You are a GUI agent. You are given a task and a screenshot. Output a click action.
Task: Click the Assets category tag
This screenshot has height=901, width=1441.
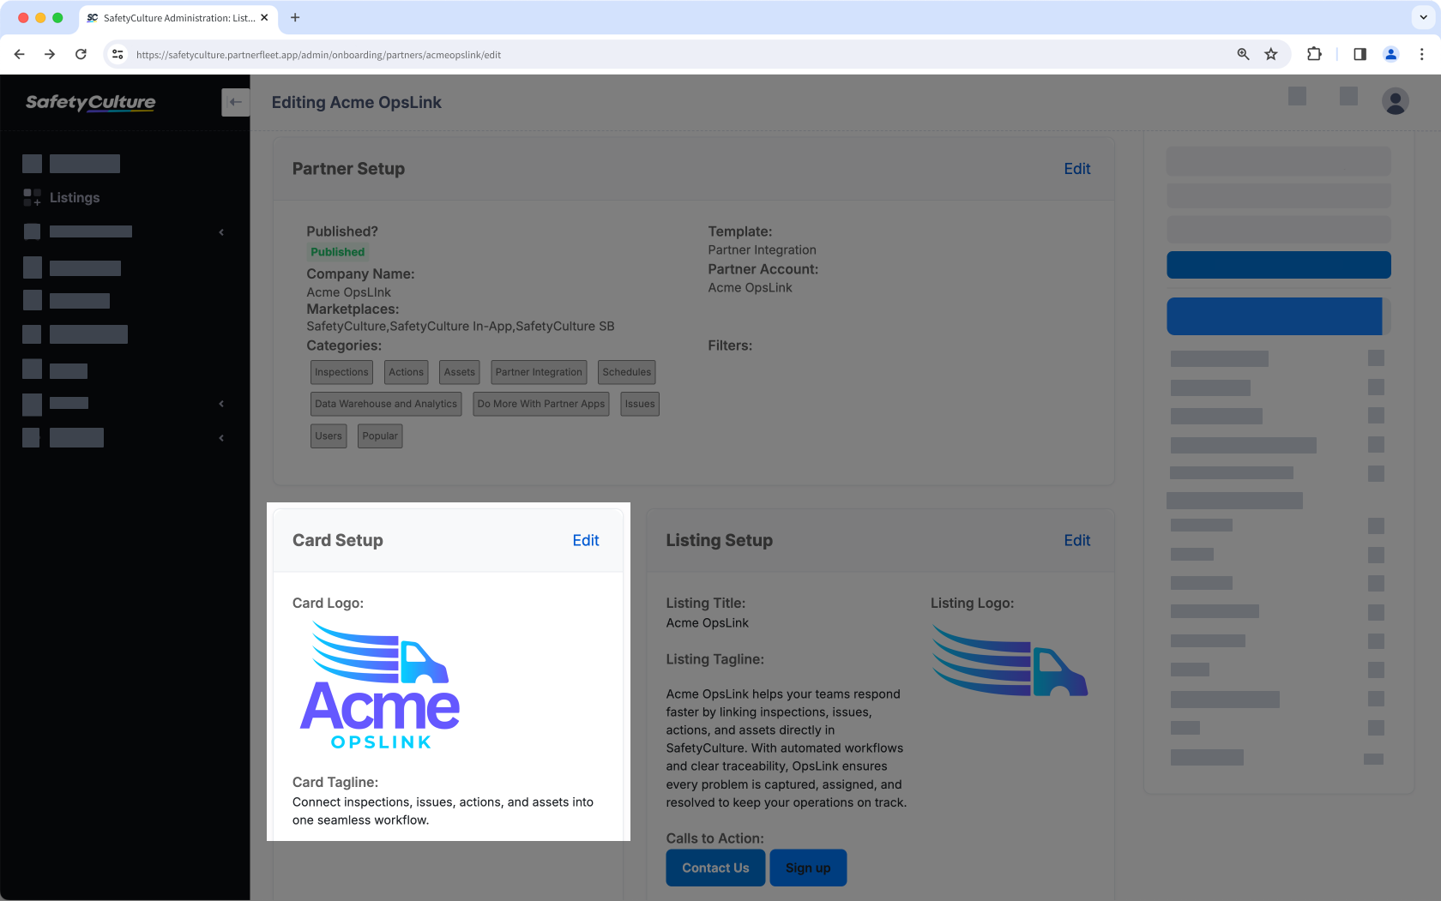coord(460,372)
